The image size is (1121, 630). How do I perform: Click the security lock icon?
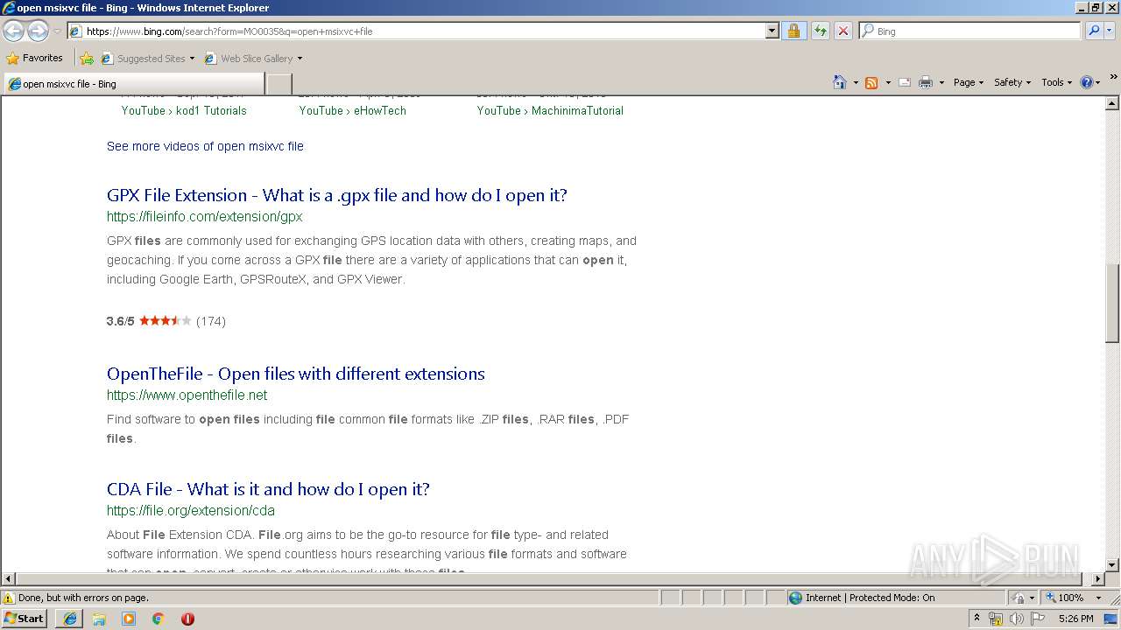point(793,31)
